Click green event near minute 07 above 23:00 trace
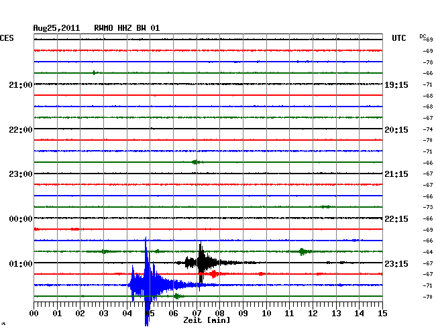 click(196, 162)
